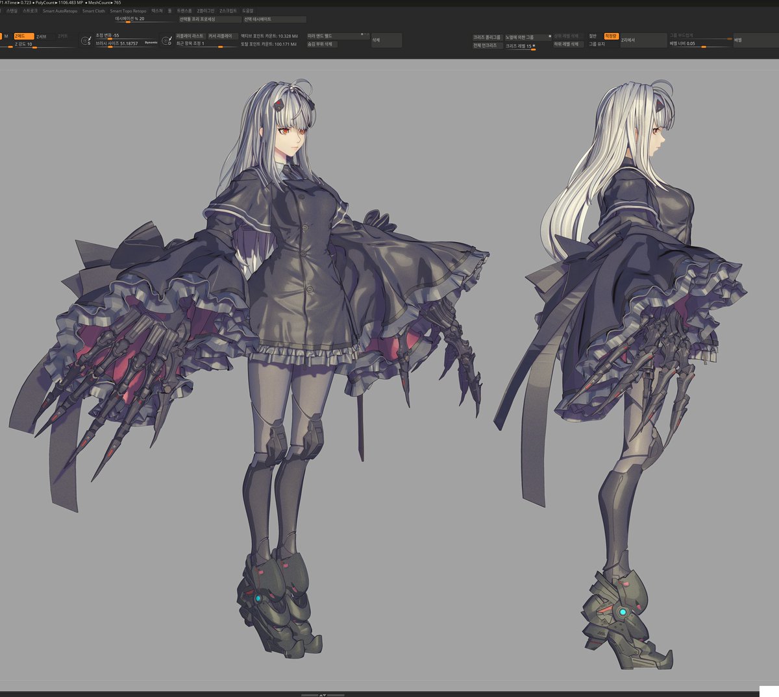Click the 전체 언크리즈 button
Viewport: 779px width, 697px height.
pos(488,45)
